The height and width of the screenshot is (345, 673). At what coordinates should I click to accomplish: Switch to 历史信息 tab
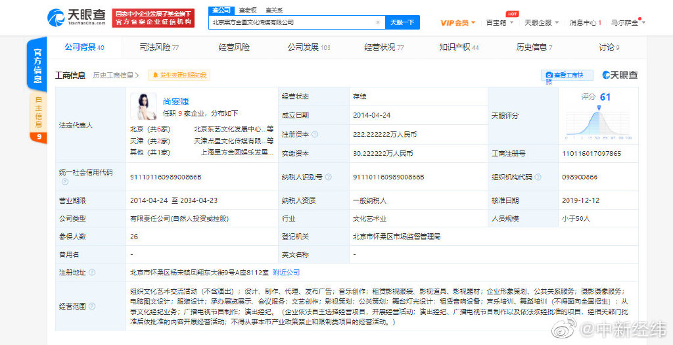coord(534,47)
